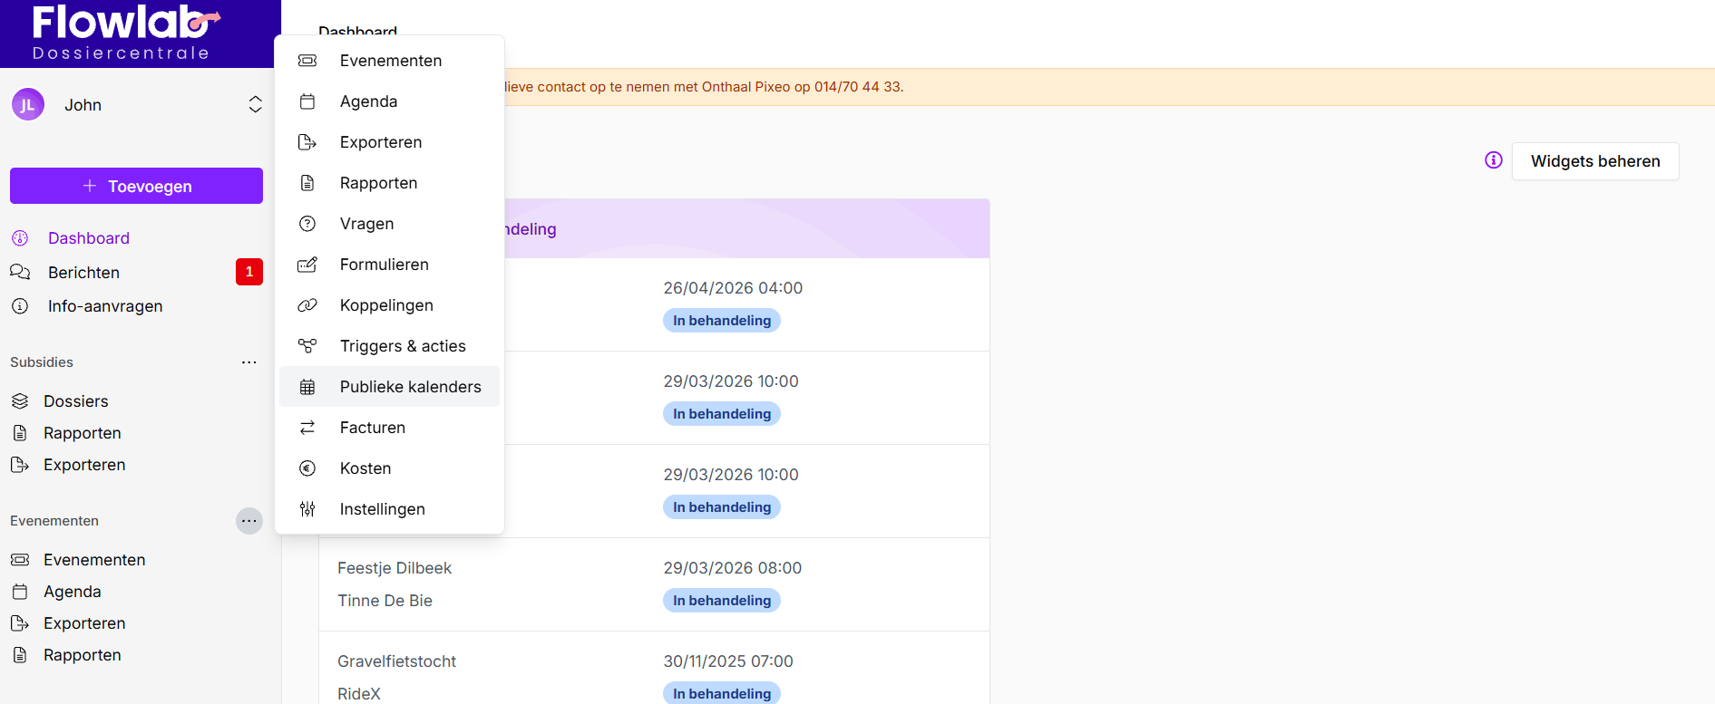Open the Feestje Dilbeek event row
The width and height of the screenshot is (1715, 704).
(395, 568)
